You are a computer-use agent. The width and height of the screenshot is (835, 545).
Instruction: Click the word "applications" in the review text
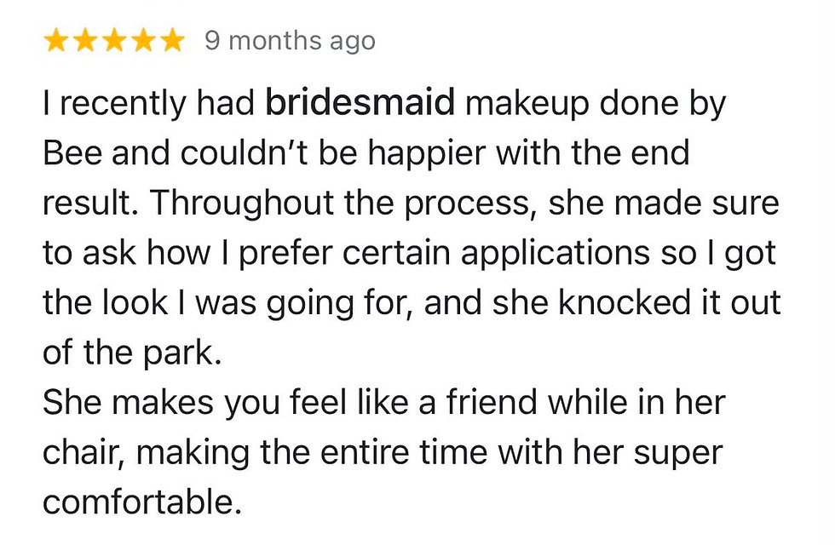[556, 254]
